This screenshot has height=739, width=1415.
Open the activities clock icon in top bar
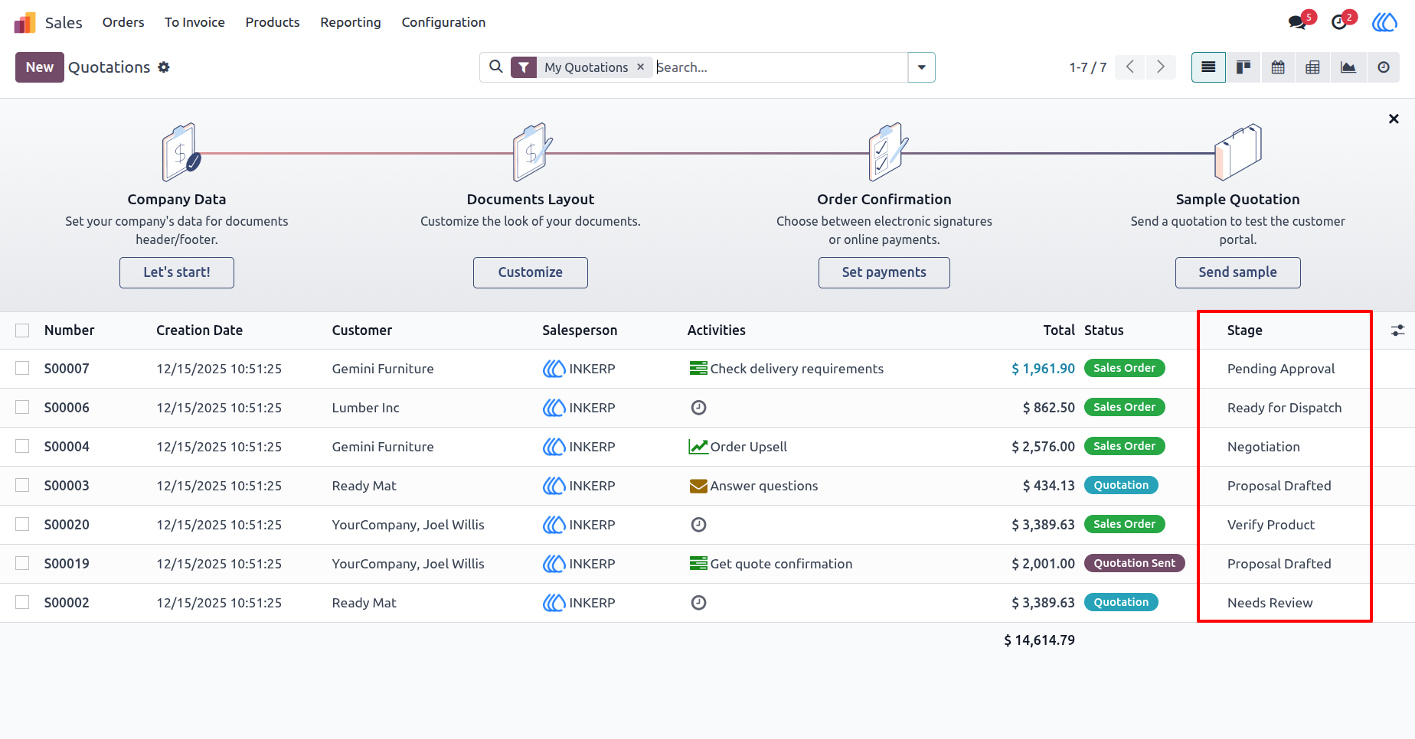[x=1338, y=22]
